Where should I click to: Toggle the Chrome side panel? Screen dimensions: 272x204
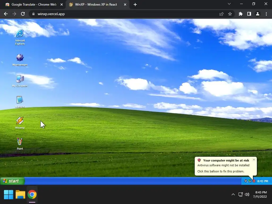(249, 14)
